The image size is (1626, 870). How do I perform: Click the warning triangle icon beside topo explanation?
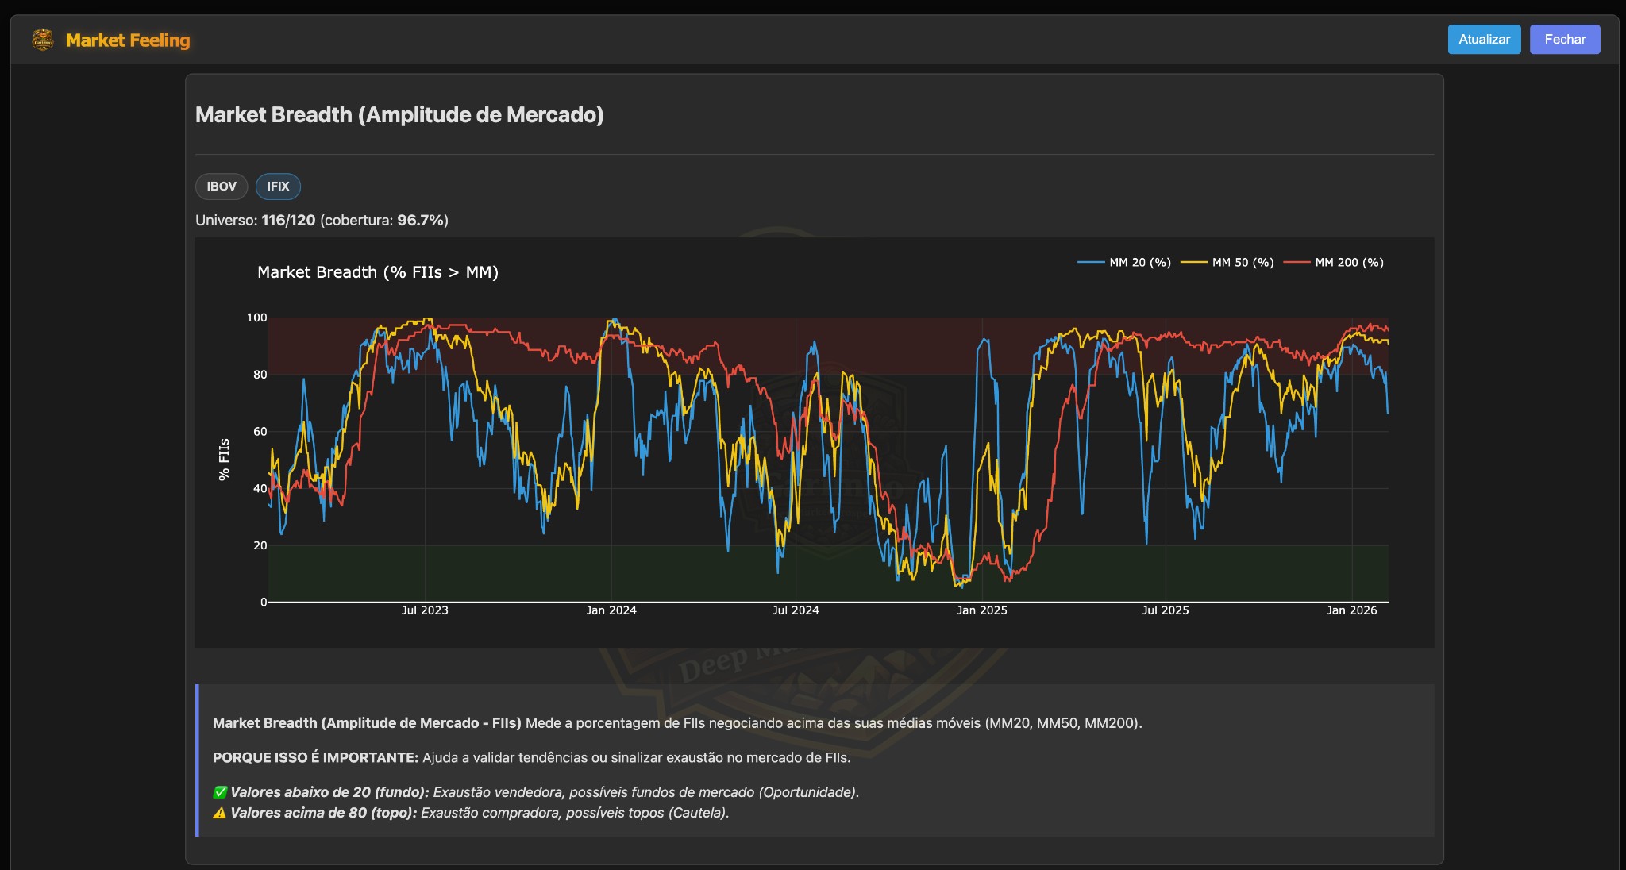pyautogui.click(x=218, y=813)
